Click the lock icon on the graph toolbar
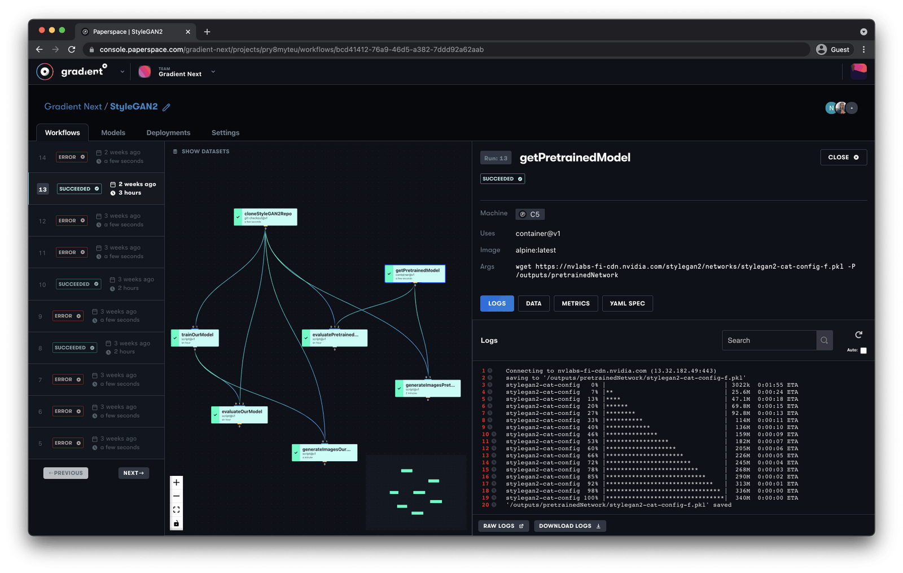 (x=176, y=523)
